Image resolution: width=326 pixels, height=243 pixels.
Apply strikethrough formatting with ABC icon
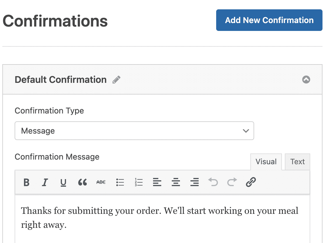[101, 182]
